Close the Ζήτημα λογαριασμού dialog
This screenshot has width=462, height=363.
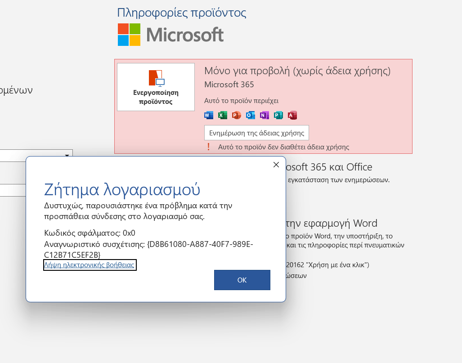[x=276, y=165]
